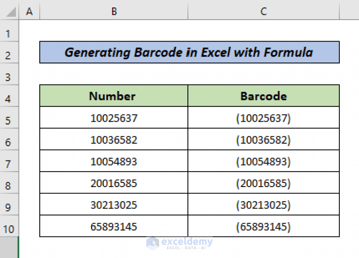Screen dimensions: 359x258
Task: Select barcode cell (10054893)
Action: (x=264, y=161)
